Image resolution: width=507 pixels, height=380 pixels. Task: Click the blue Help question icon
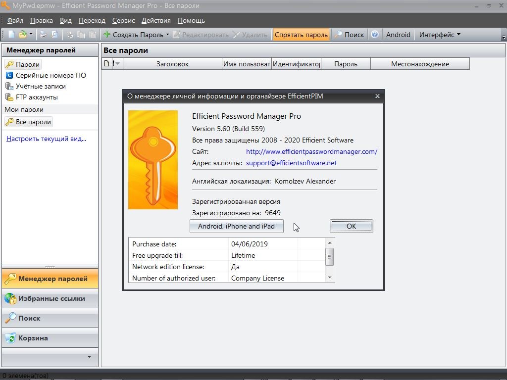point(374,34)
